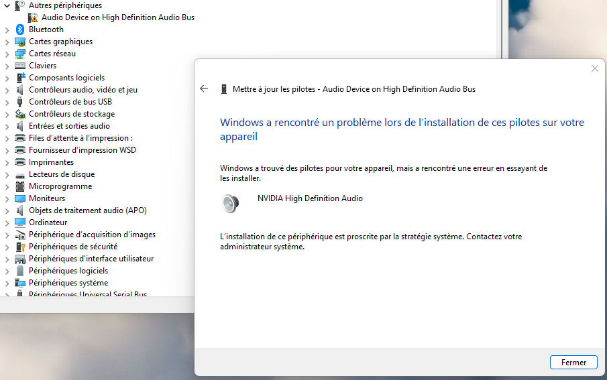Click the Contrôleurs de bus USB icon
This screenshot has height=380, width=607.
click(x=20, y=102)
